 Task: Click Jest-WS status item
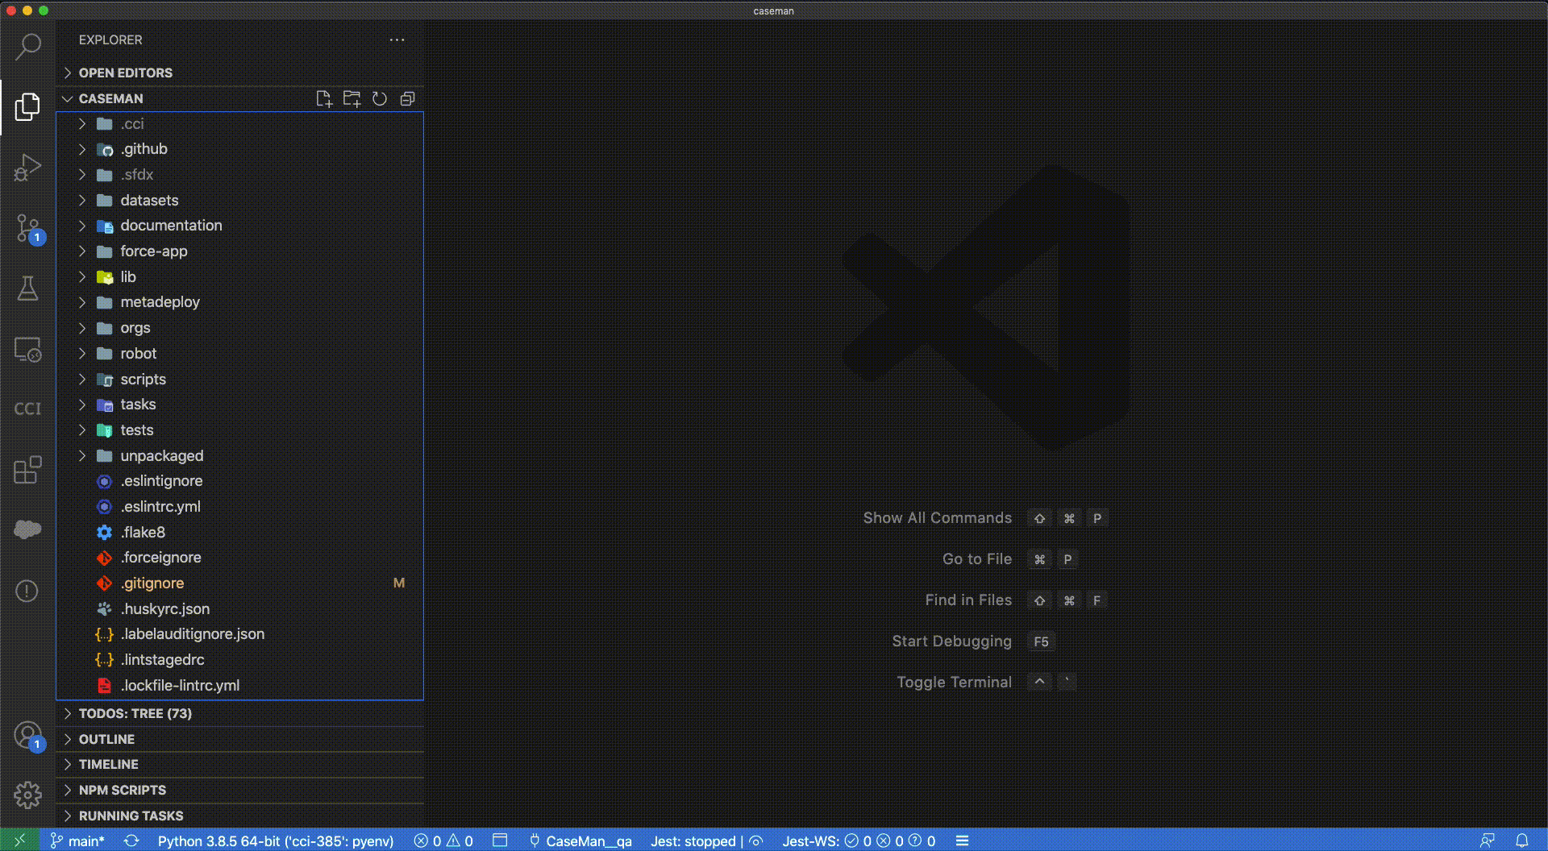click(x=859, y=841)
